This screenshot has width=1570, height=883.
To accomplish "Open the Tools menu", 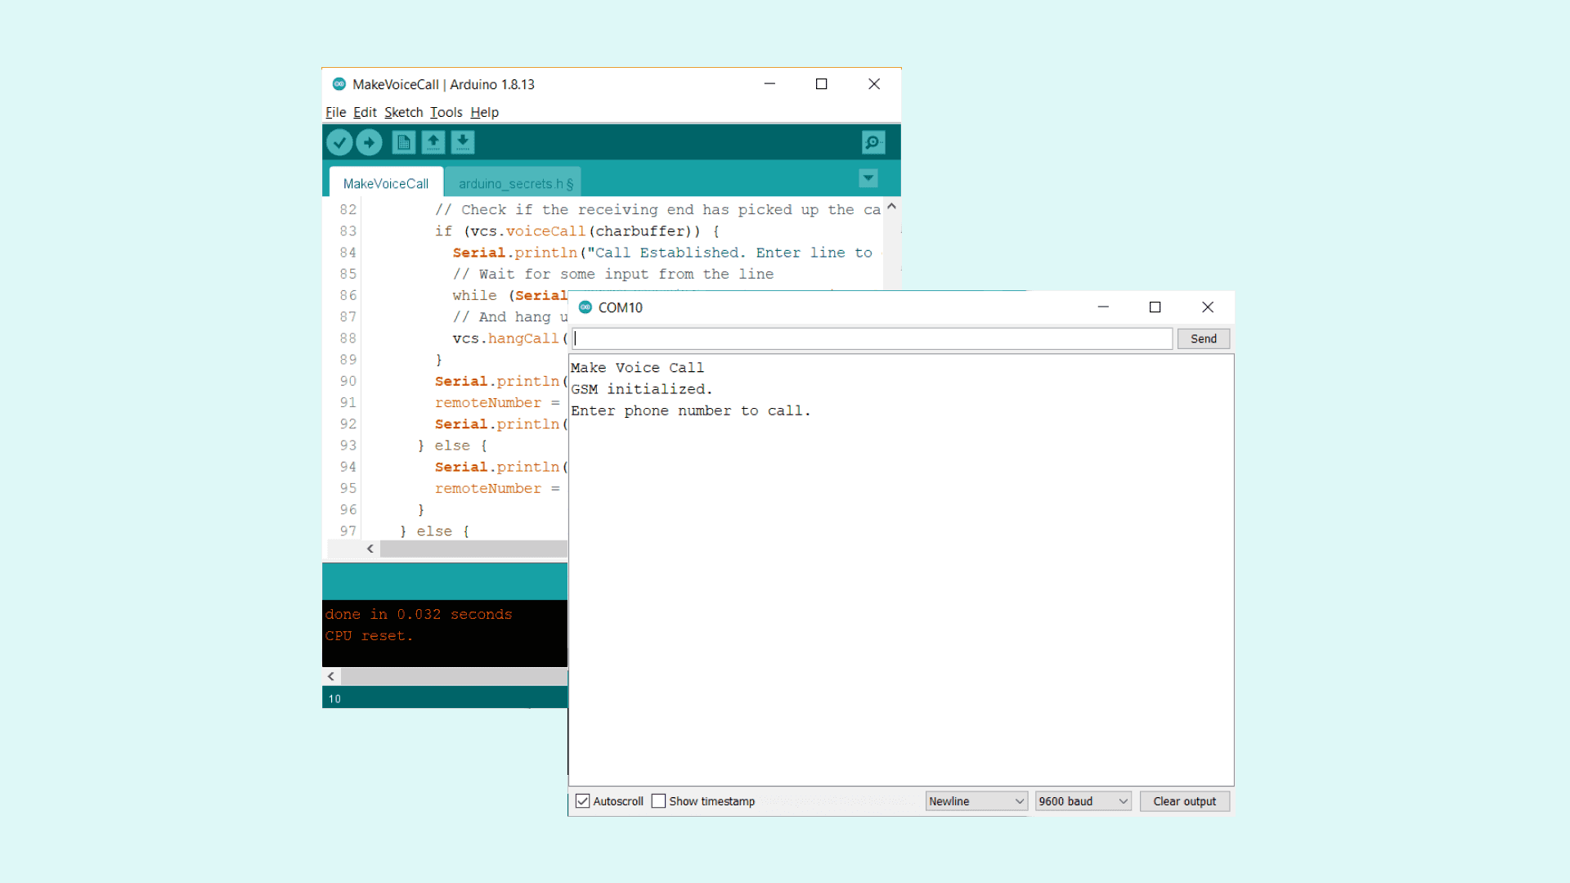I will pyautogui.click(x=446, y=112).
